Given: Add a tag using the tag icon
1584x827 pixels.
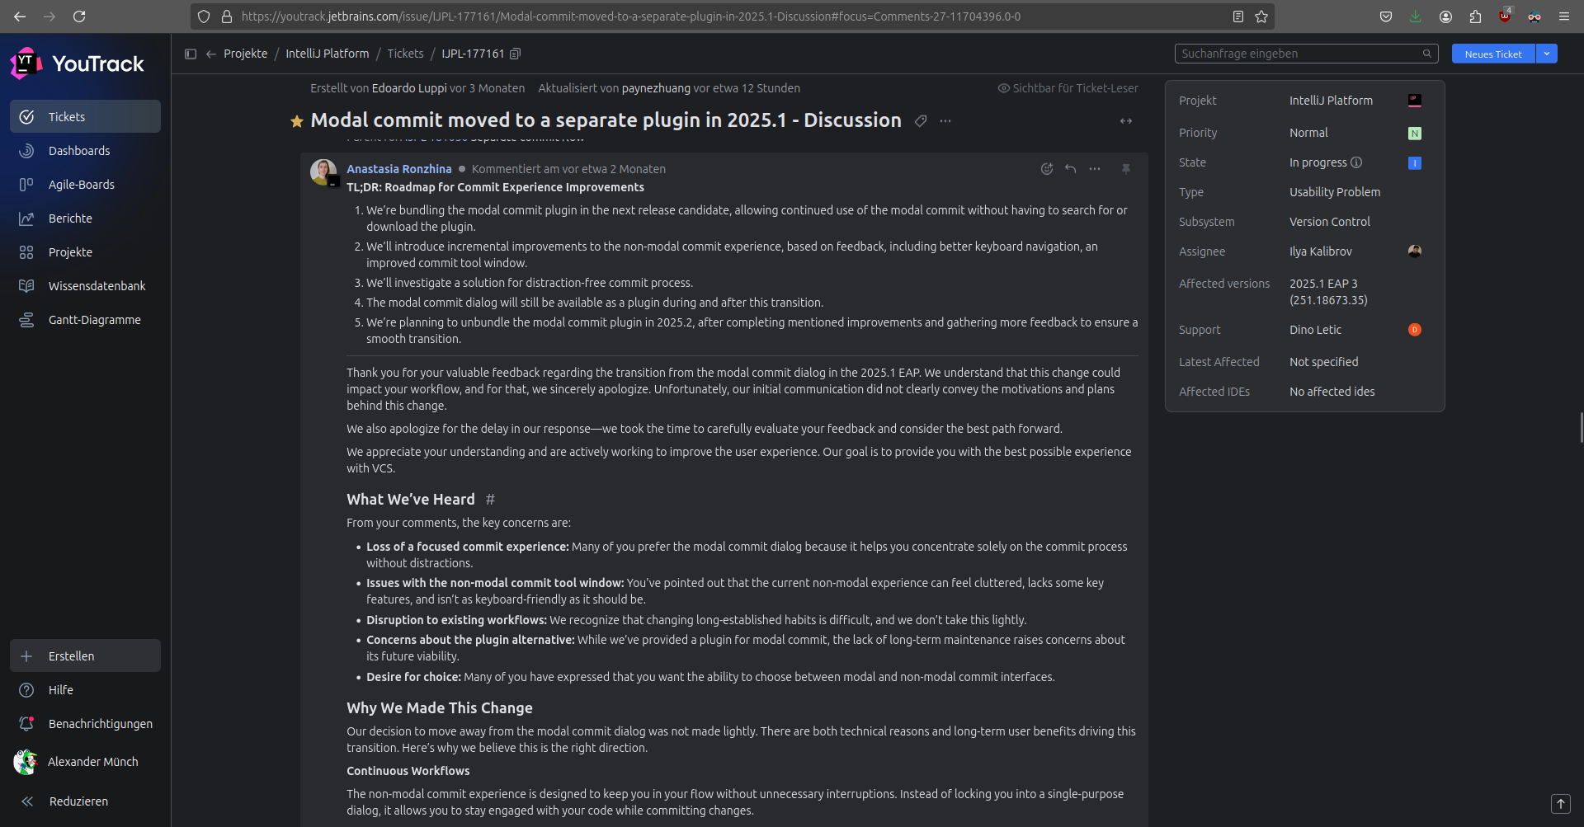Looking at the screenshot, I should pyautogui.click(x=921, y=121).
